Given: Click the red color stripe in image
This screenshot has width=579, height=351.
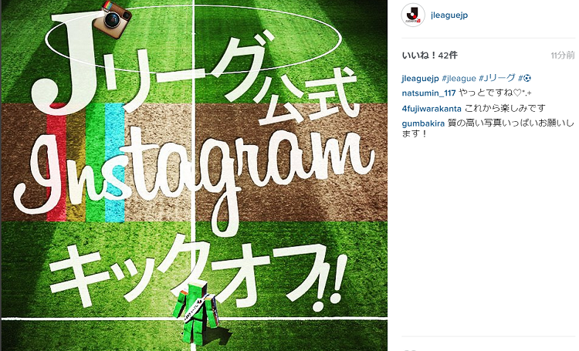Looking at the screenshot, I should point(56,164).
